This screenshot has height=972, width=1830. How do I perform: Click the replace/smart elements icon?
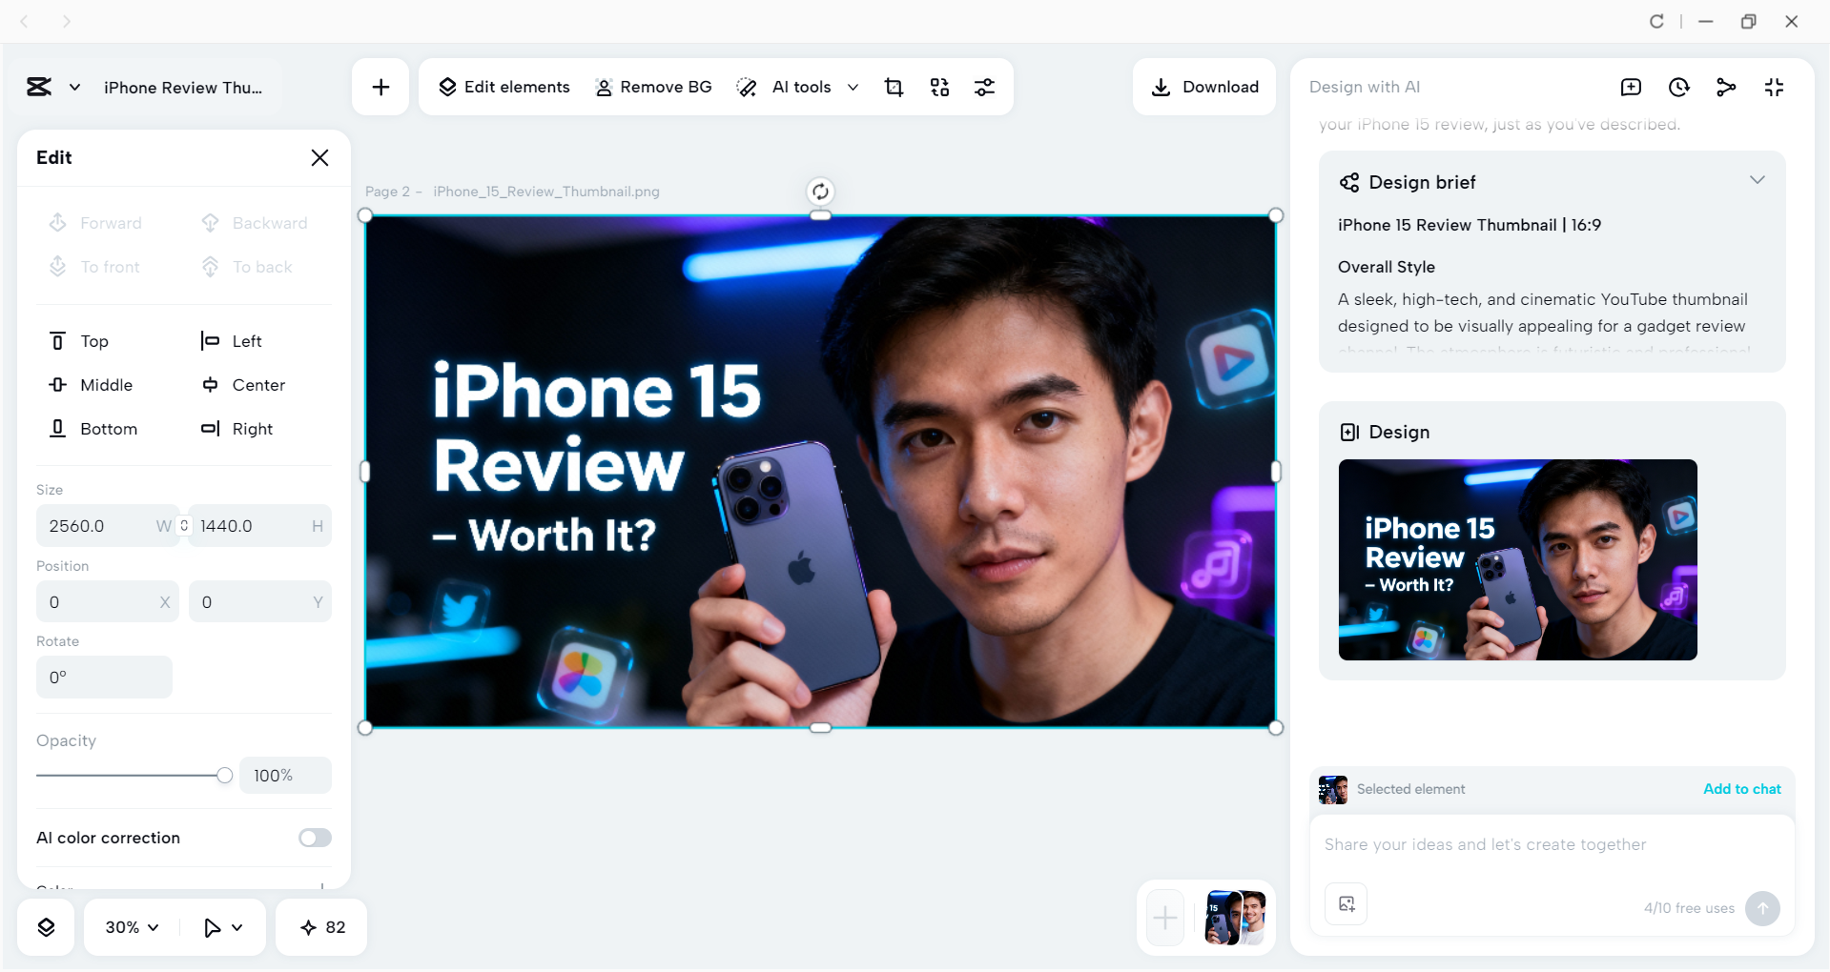(x=939, y=88)
